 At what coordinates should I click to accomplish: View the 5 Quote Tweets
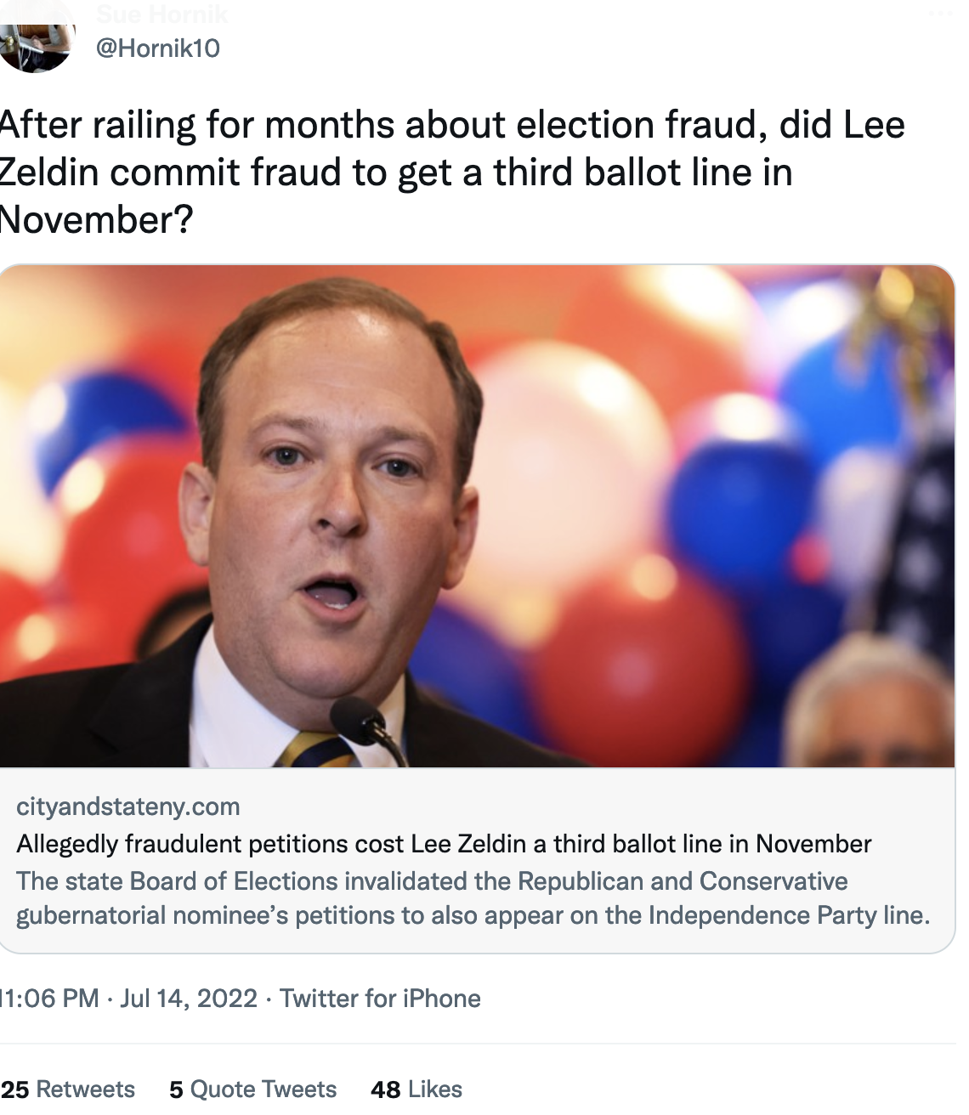252,1089
